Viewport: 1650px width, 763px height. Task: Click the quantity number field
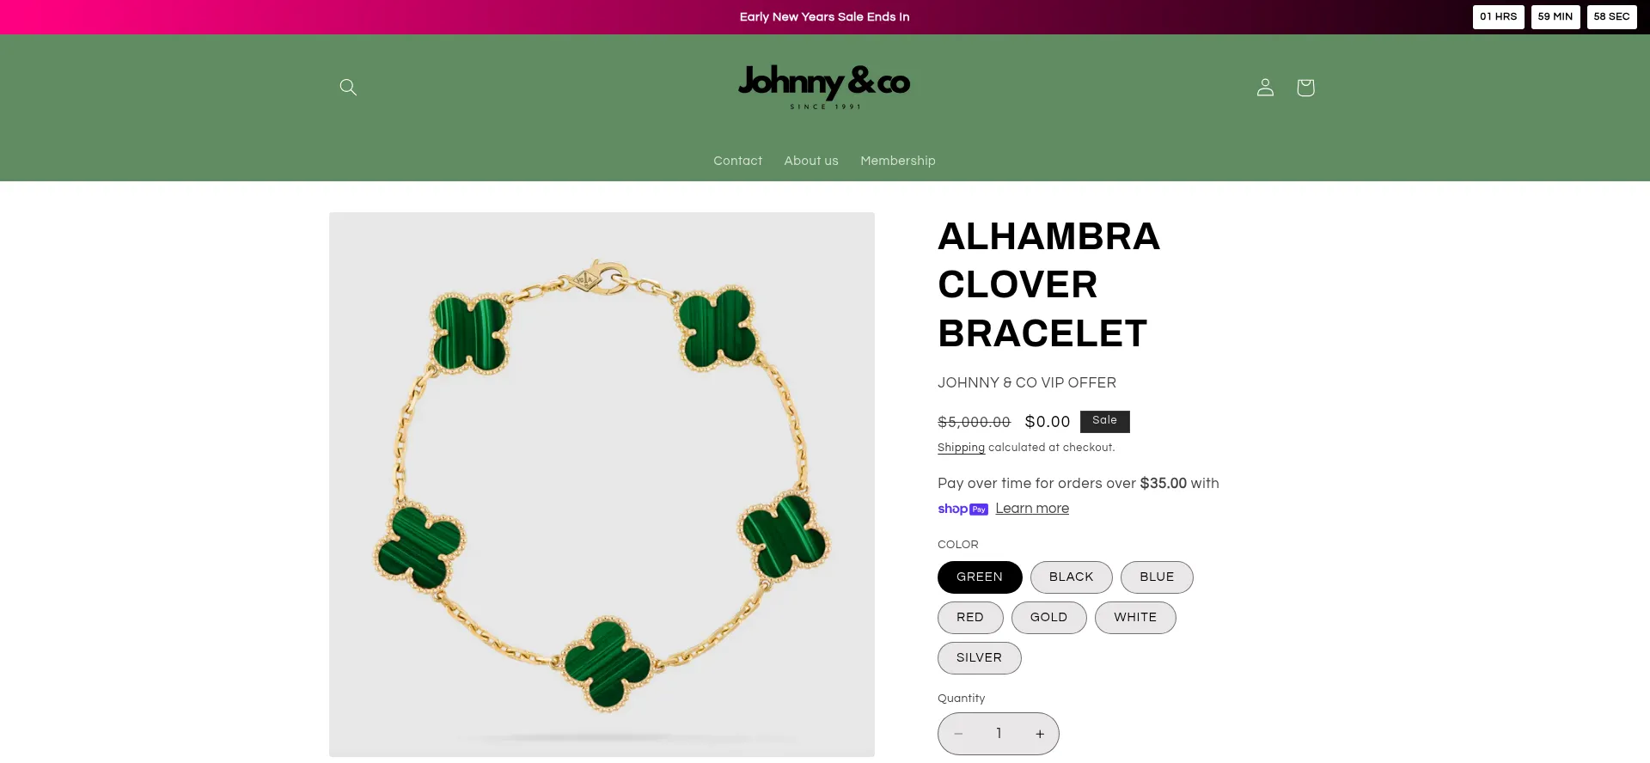tap(999, 734)
